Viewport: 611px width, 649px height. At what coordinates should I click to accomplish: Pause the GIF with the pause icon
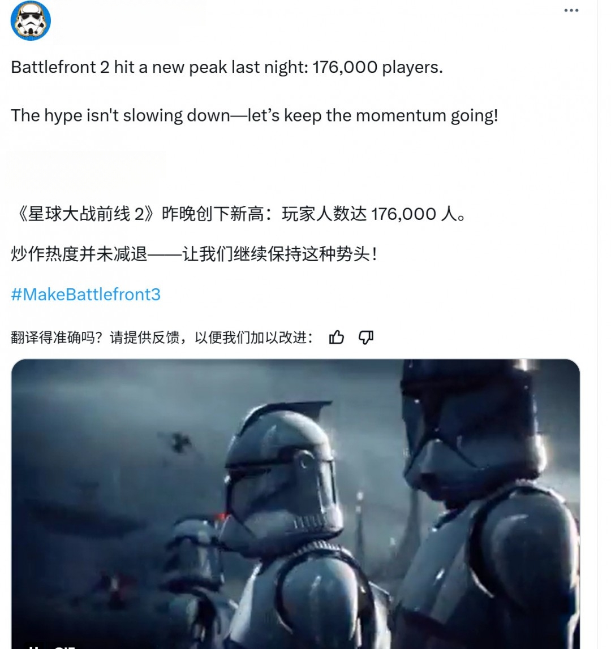click(x=34, y=647)
